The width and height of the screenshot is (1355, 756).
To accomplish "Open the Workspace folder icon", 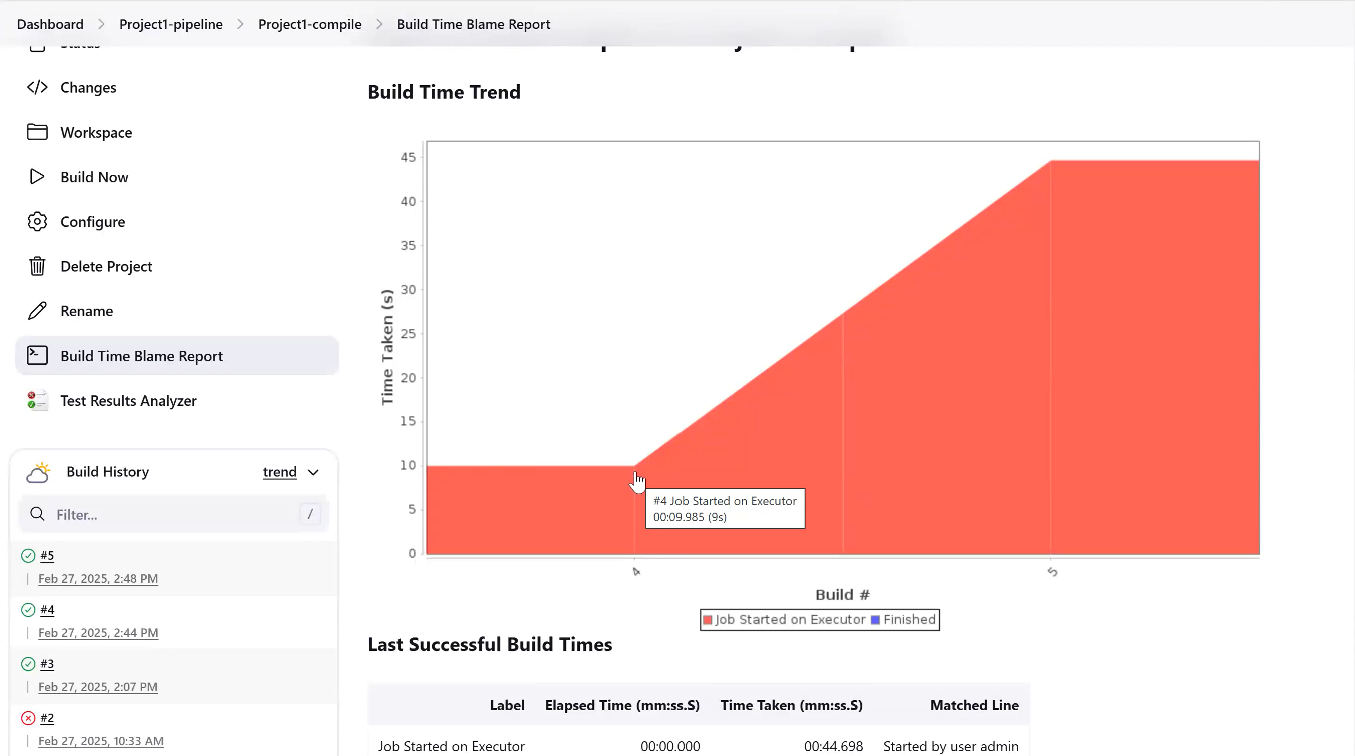I will click(37, 132).
